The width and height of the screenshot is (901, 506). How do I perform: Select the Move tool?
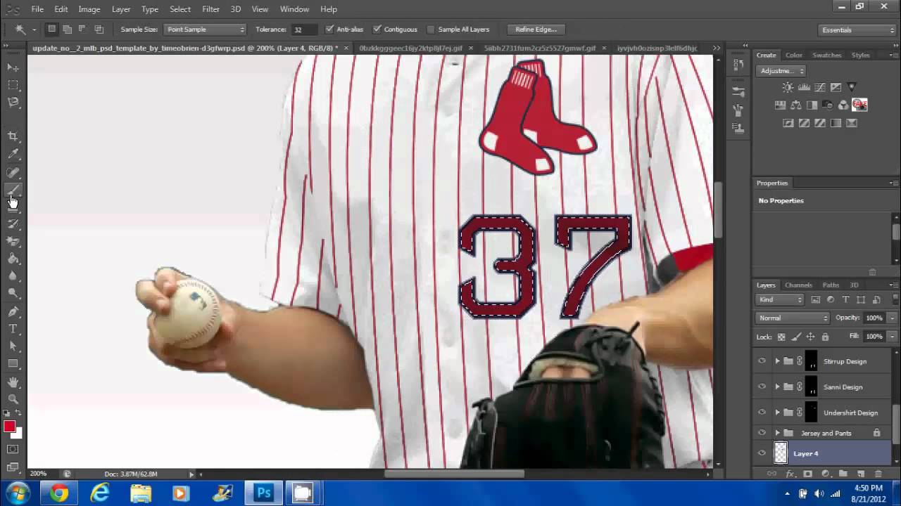pos(13,67)
